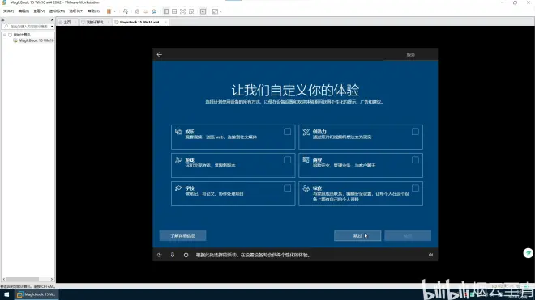Click the take snapshot clock icon
535x300 pixels.
(137, 11)
